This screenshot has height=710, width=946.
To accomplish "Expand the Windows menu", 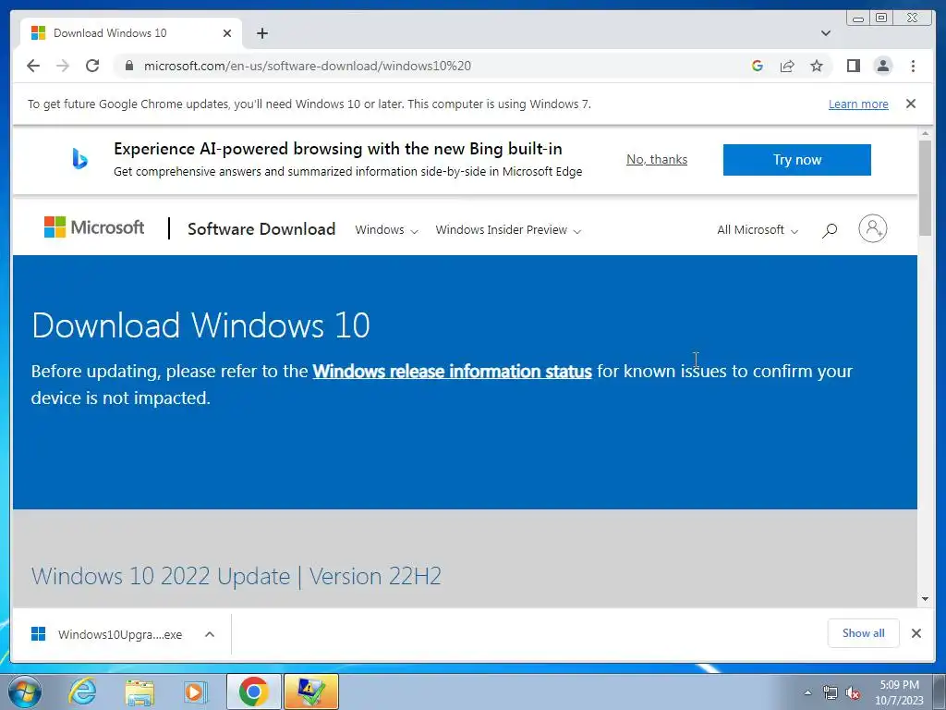I will coord(386,230).
